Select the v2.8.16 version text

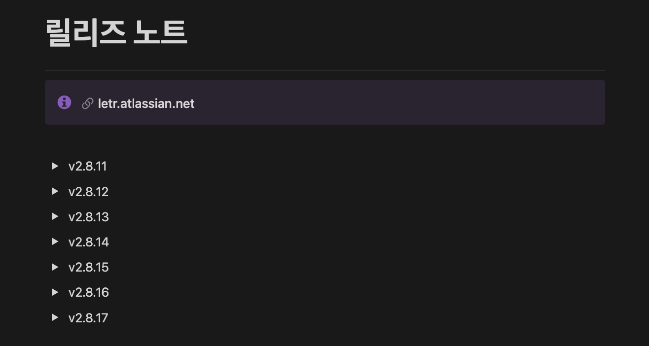(x=88, y=292)
